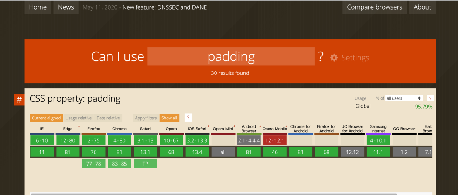Screen dimensions: 458x195
Task: Click the usage help question mark
Action: pos(430,98)
